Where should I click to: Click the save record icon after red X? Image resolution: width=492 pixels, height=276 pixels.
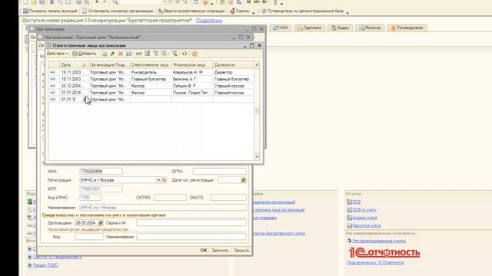tap(129, 54)
